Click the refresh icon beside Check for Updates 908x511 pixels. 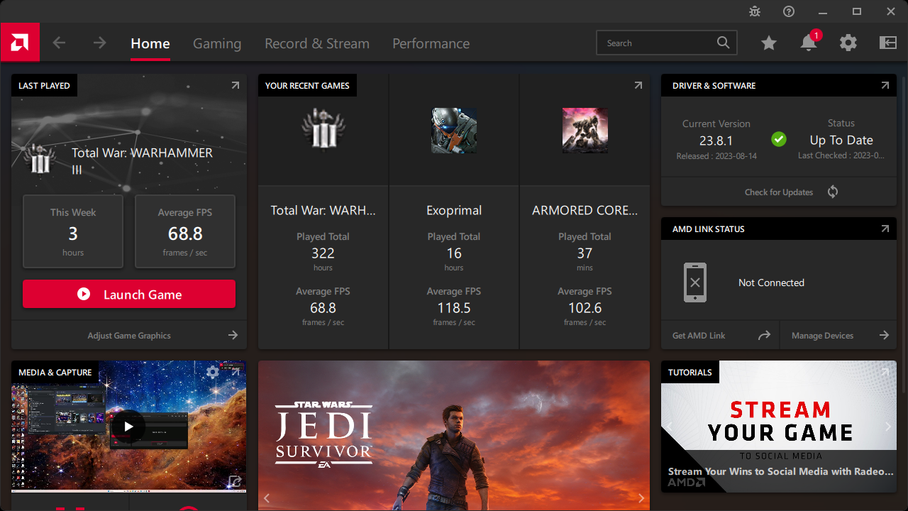point(833,192)
